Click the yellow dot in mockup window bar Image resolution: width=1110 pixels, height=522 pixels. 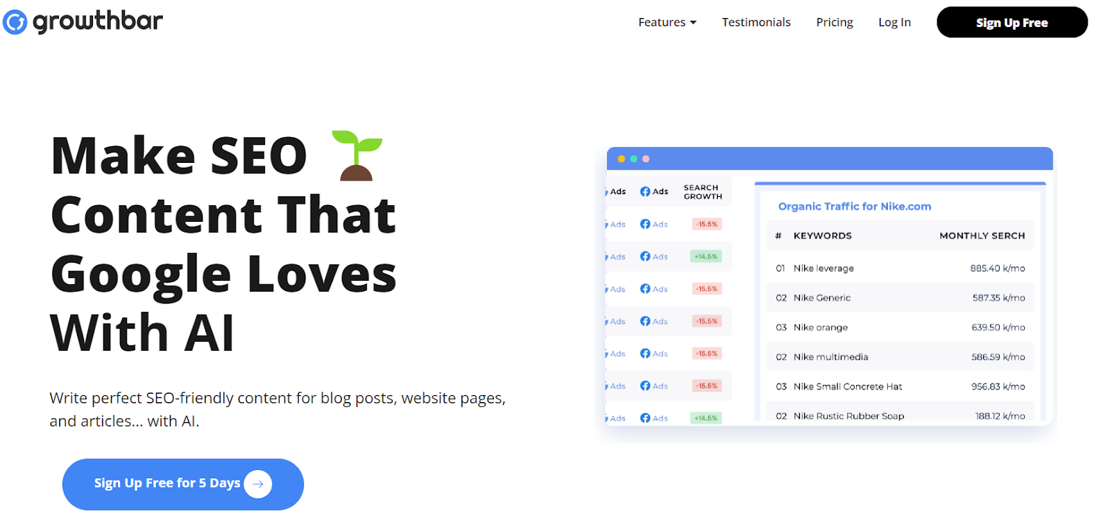pyautogui.click(x=621, y=159)
